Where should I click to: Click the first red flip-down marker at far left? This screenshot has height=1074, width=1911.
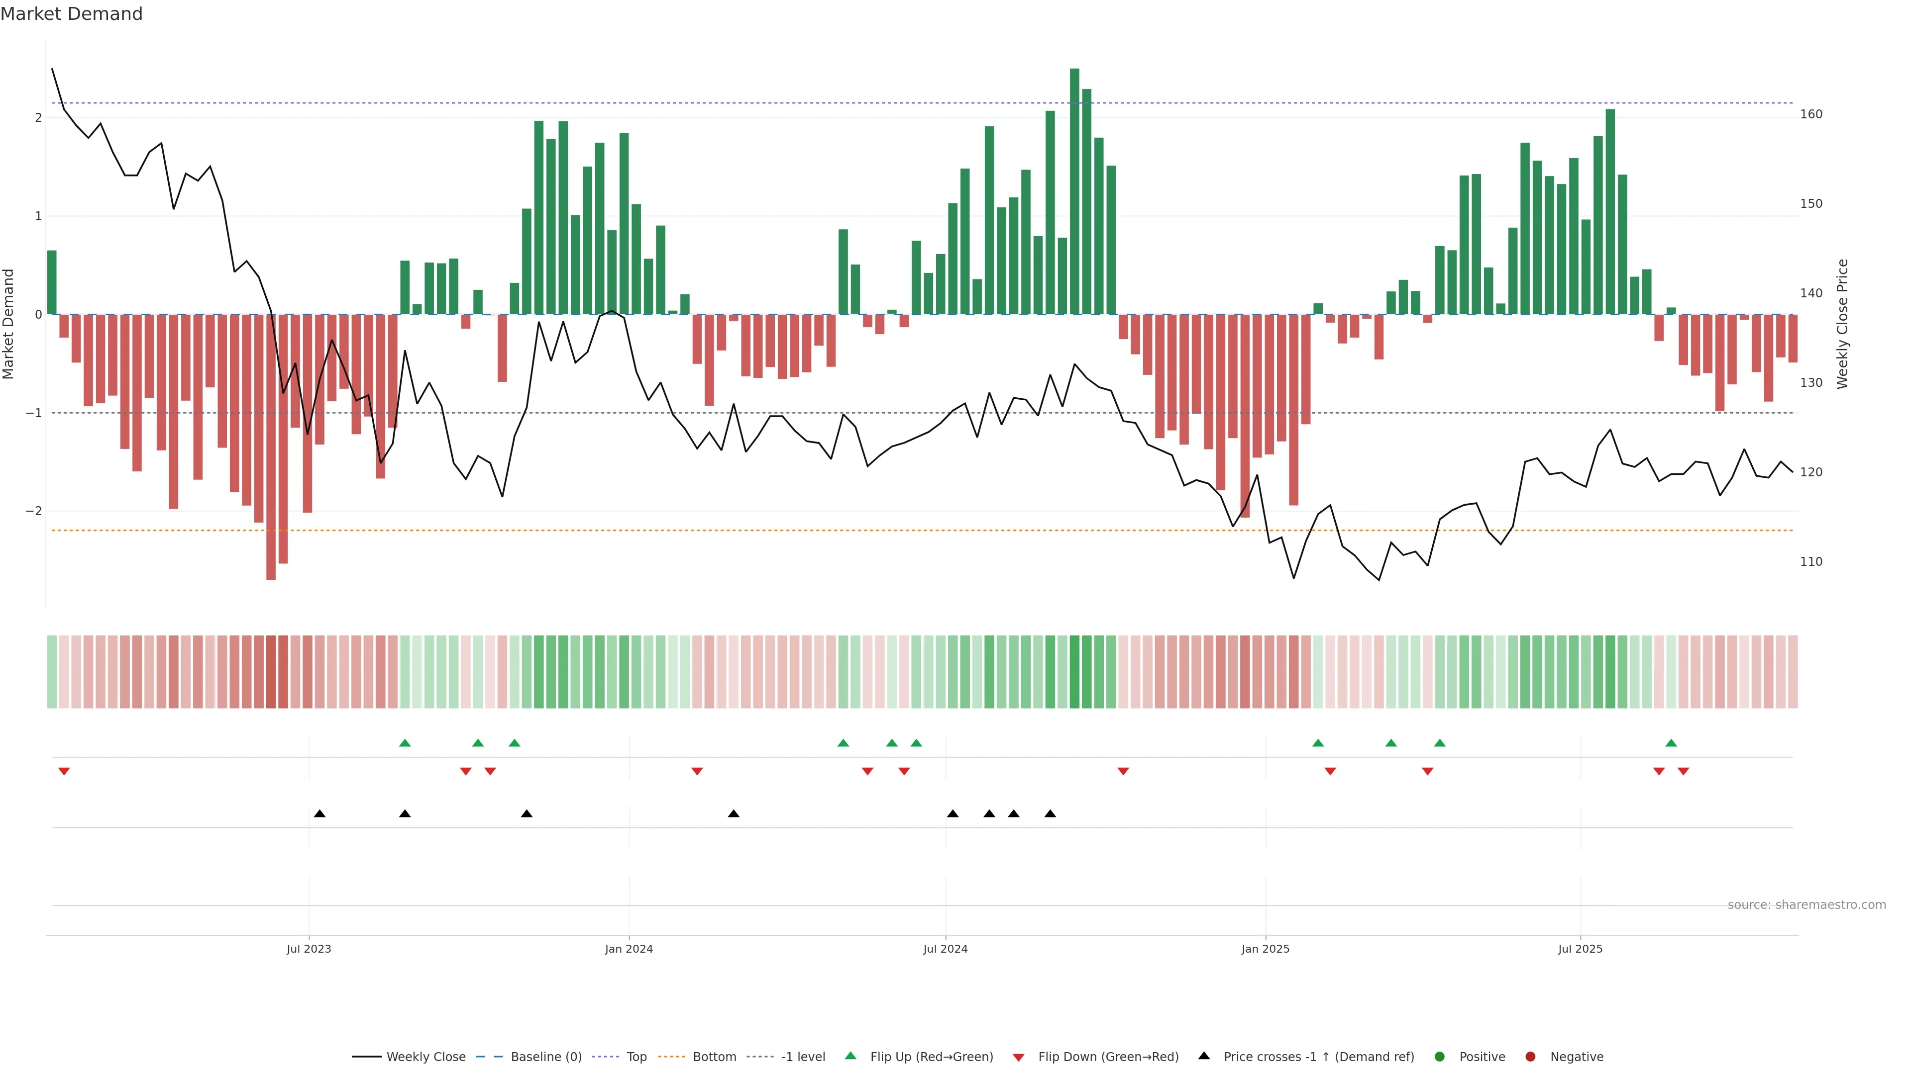64,772
